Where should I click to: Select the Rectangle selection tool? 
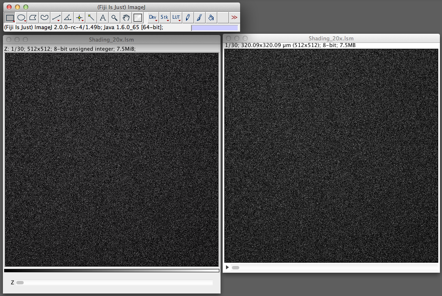pos(10,17)
